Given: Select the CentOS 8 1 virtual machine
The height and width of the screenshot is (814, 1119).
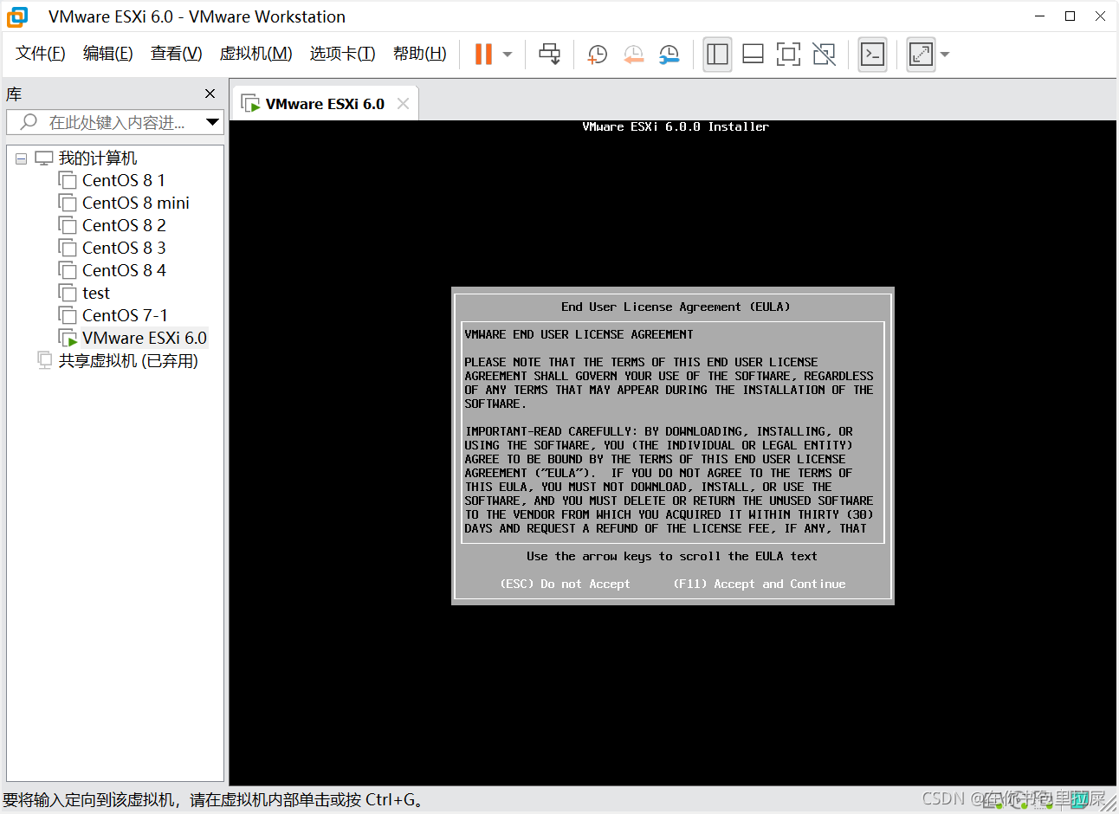Looking at the screenshot, I should [123, 180].
